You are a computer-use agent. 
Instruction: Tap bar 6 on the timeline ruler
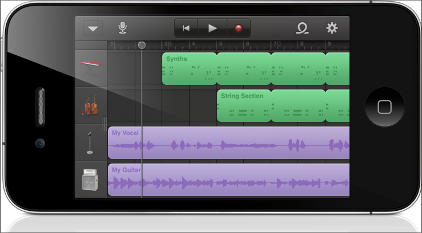(x=248, y=44)
